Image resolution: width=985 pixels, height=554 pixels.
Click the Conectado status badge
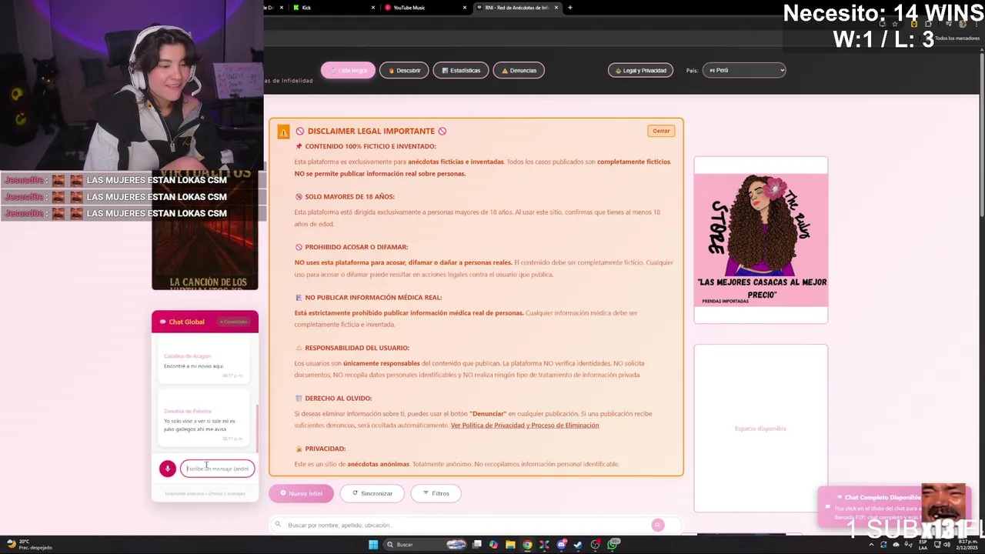click(233, 322)
